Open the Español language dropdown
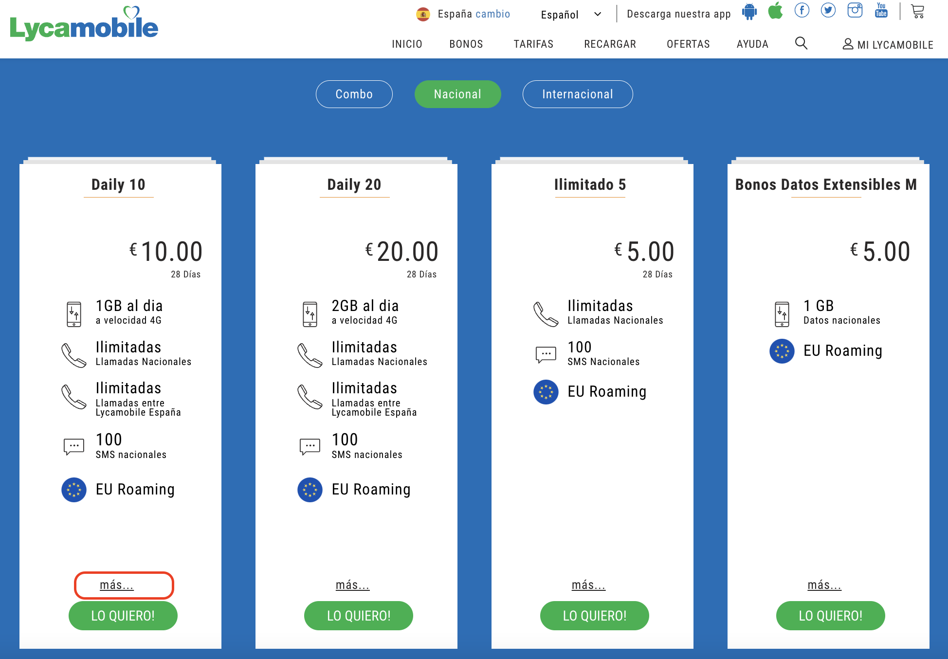 [571, 15]
